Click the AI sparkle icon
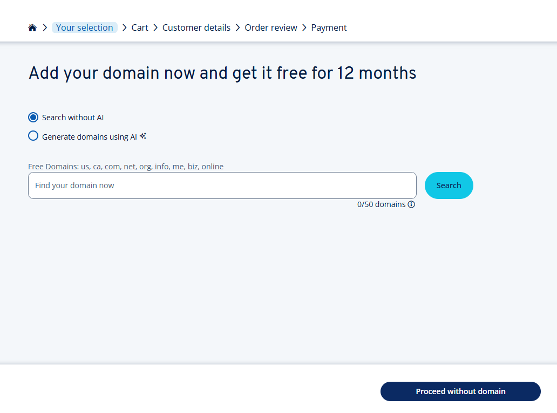This screenshot has width=557, height=413. pyautogui.click(x=143, y=136)
